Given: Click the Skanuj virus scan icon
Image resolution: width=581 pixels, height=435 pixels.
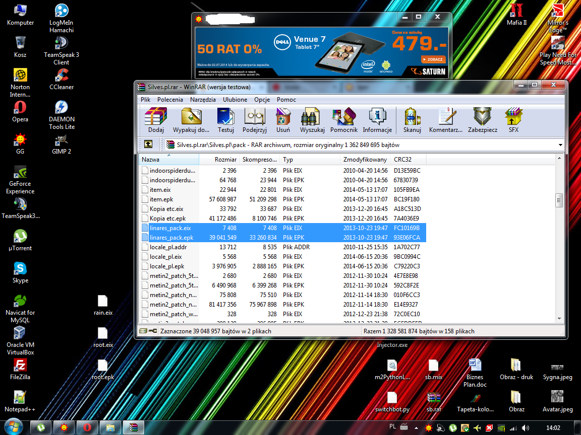Looking at the screenshot, I should pyautogui.click(x=412, y=120).
